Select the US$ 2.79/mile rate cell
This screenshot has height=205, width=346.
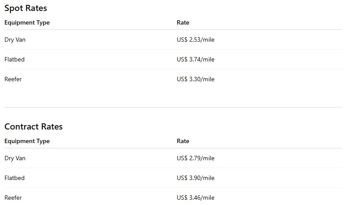point(196,158)
